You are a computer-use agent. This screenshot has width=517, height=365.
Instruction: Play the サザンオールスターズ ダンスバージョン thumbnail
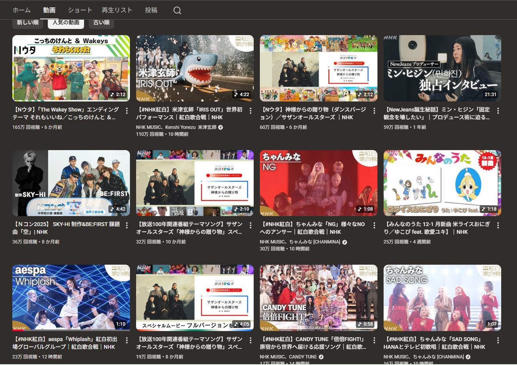[318, 68]
